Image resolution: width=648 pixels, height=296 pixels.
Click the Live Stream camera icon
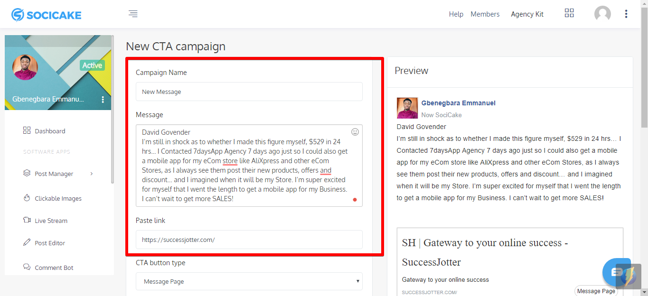(x=27, y=220)
